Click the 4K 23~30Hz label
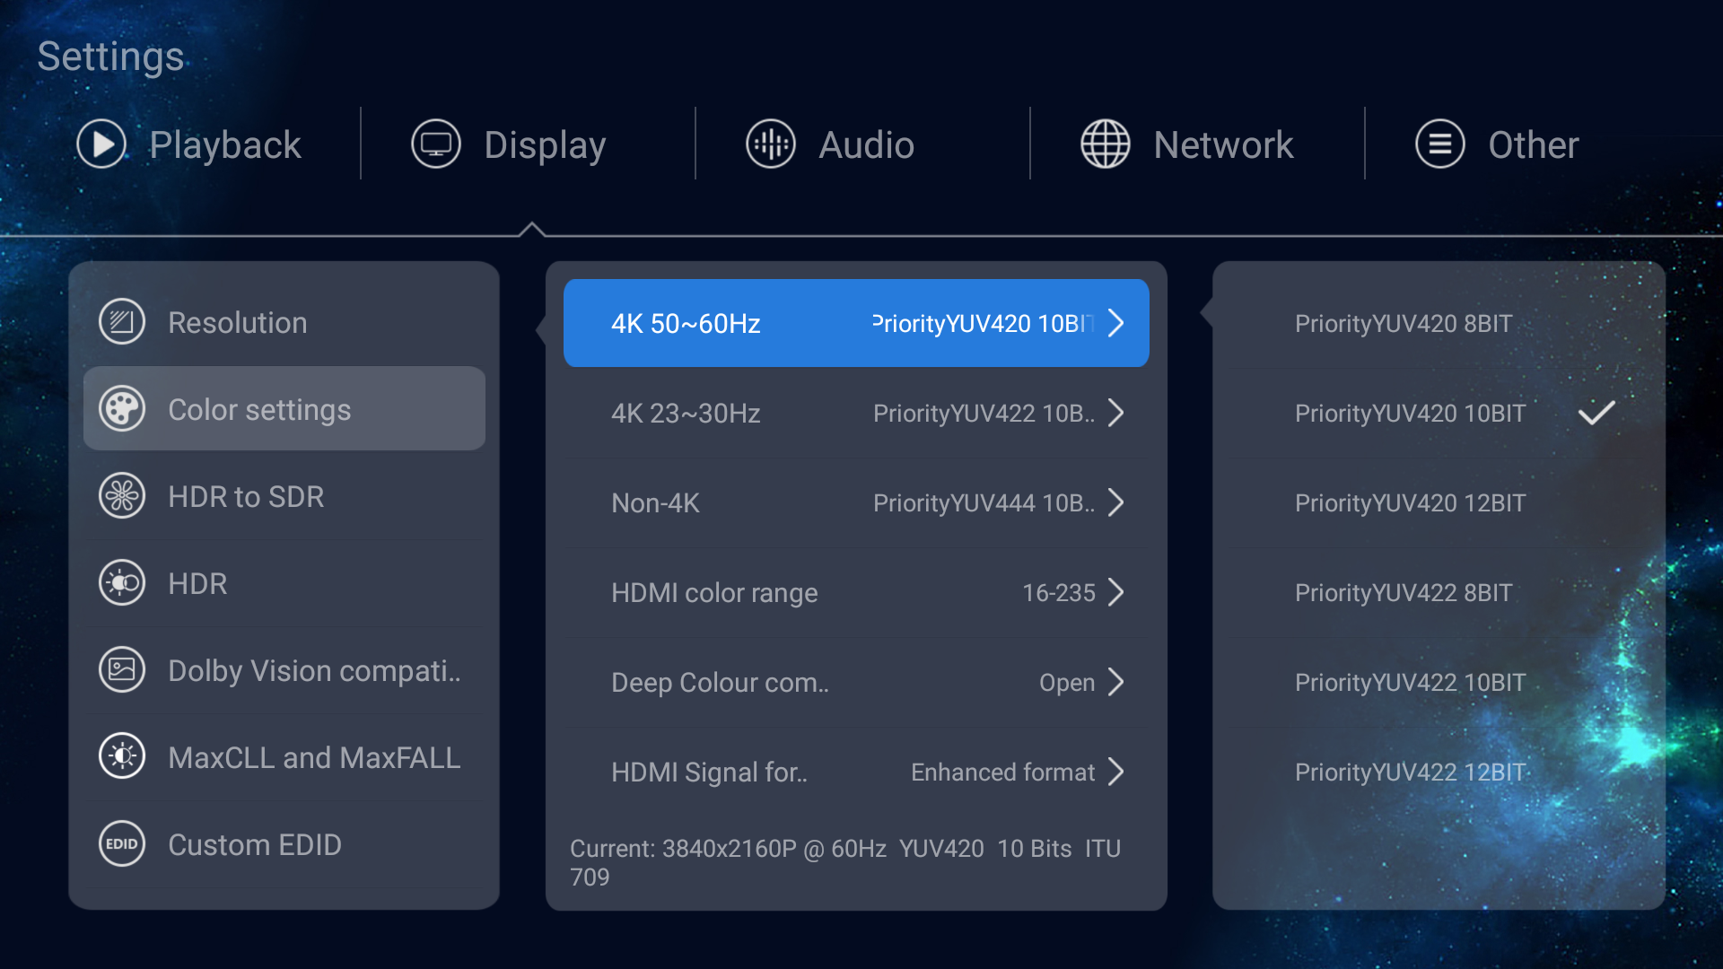The width and height of the screenshot is (1723, 969). tap(686, 413)
